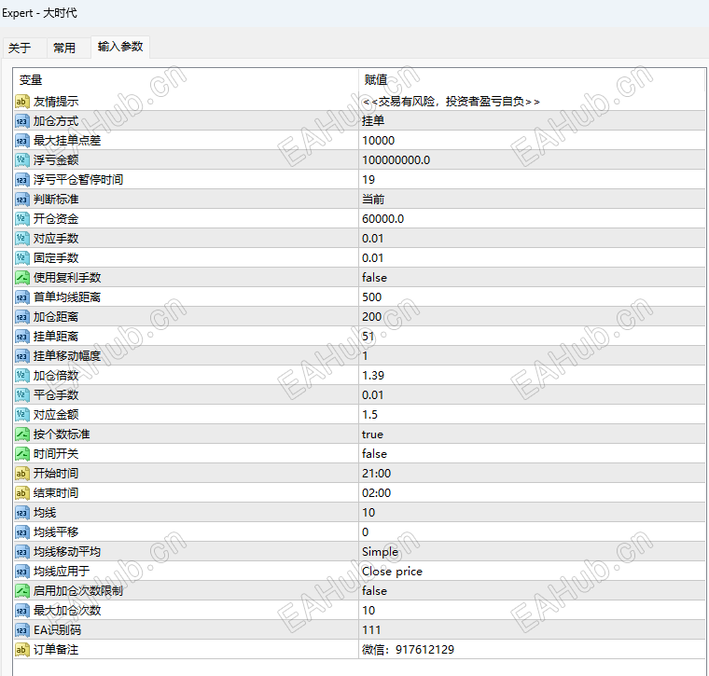The width and height of the screenshot is (709, 676).
Task: Click the integer icon beside 均线平移
Action: click(22, 531)
